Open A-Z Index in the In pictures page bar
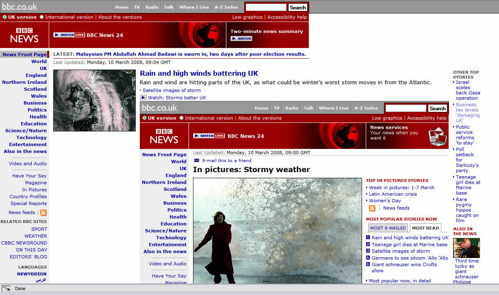The height and width of the screenshot is (295, 499). [366, 108]
